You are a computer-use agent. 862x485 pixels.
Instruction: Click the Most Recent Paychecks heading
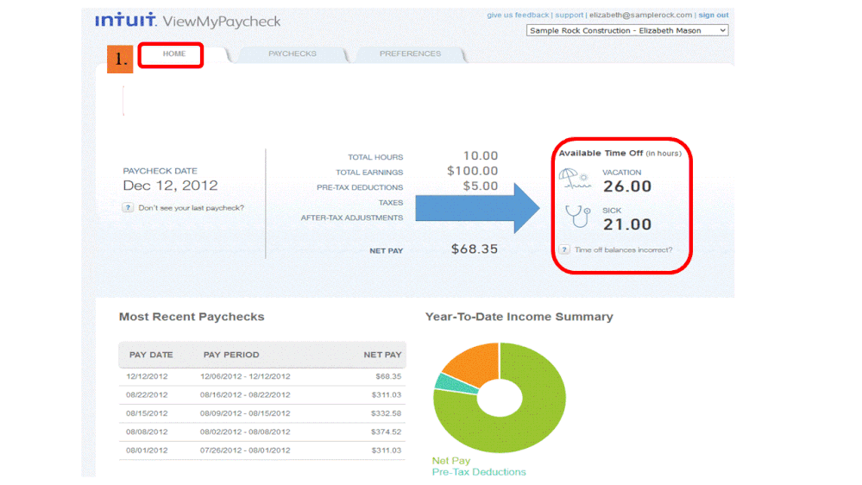click(192, 317)
